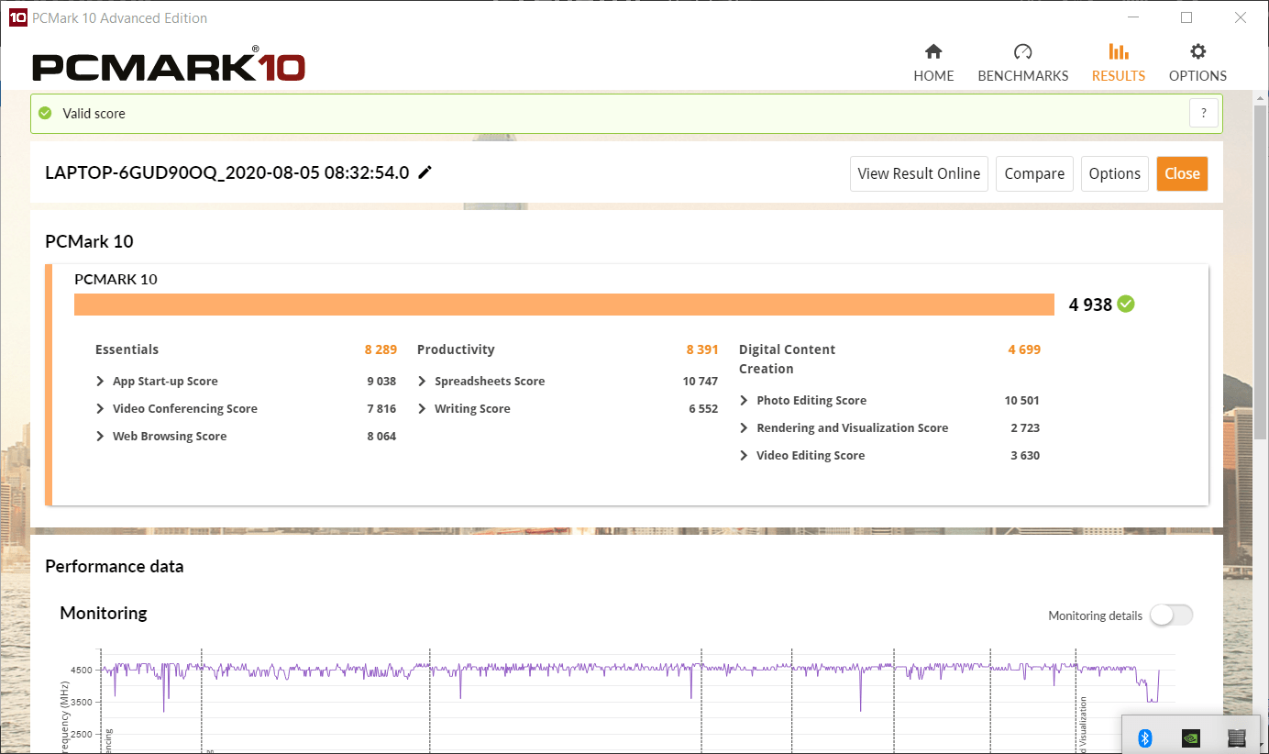Click the View Result Online button
This screenshot has height=754, width=1269.
point(919,173)
